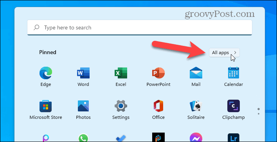Open Solitaire game
This screenshot has height=142, width=277.
click(x=196, y=106)
